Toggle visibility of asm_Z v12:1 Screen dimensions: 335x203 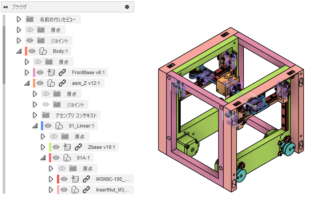[40, 83]
